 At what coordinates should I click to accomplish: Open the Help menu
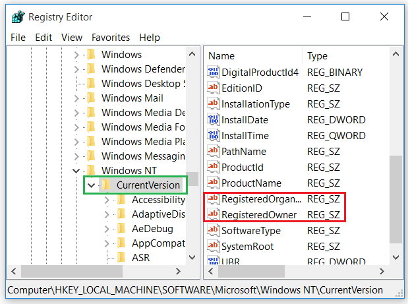click(150, 38)
